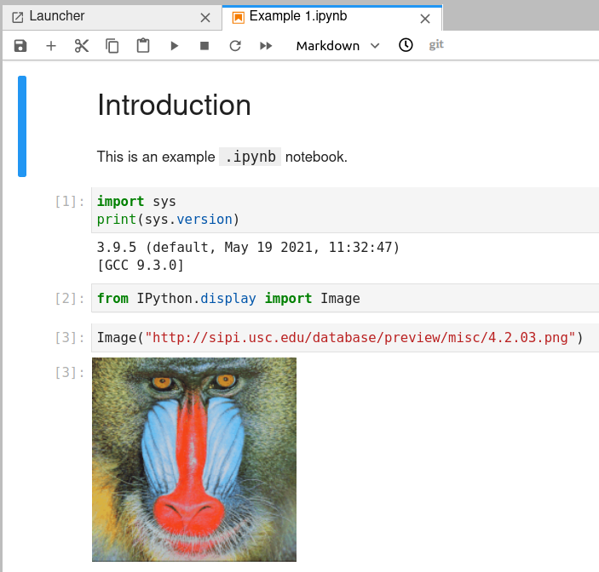Image resolution: width=599 pixels, height=572 pixels.
Task: Click into the import sys code cell
Action: point(341,210)
